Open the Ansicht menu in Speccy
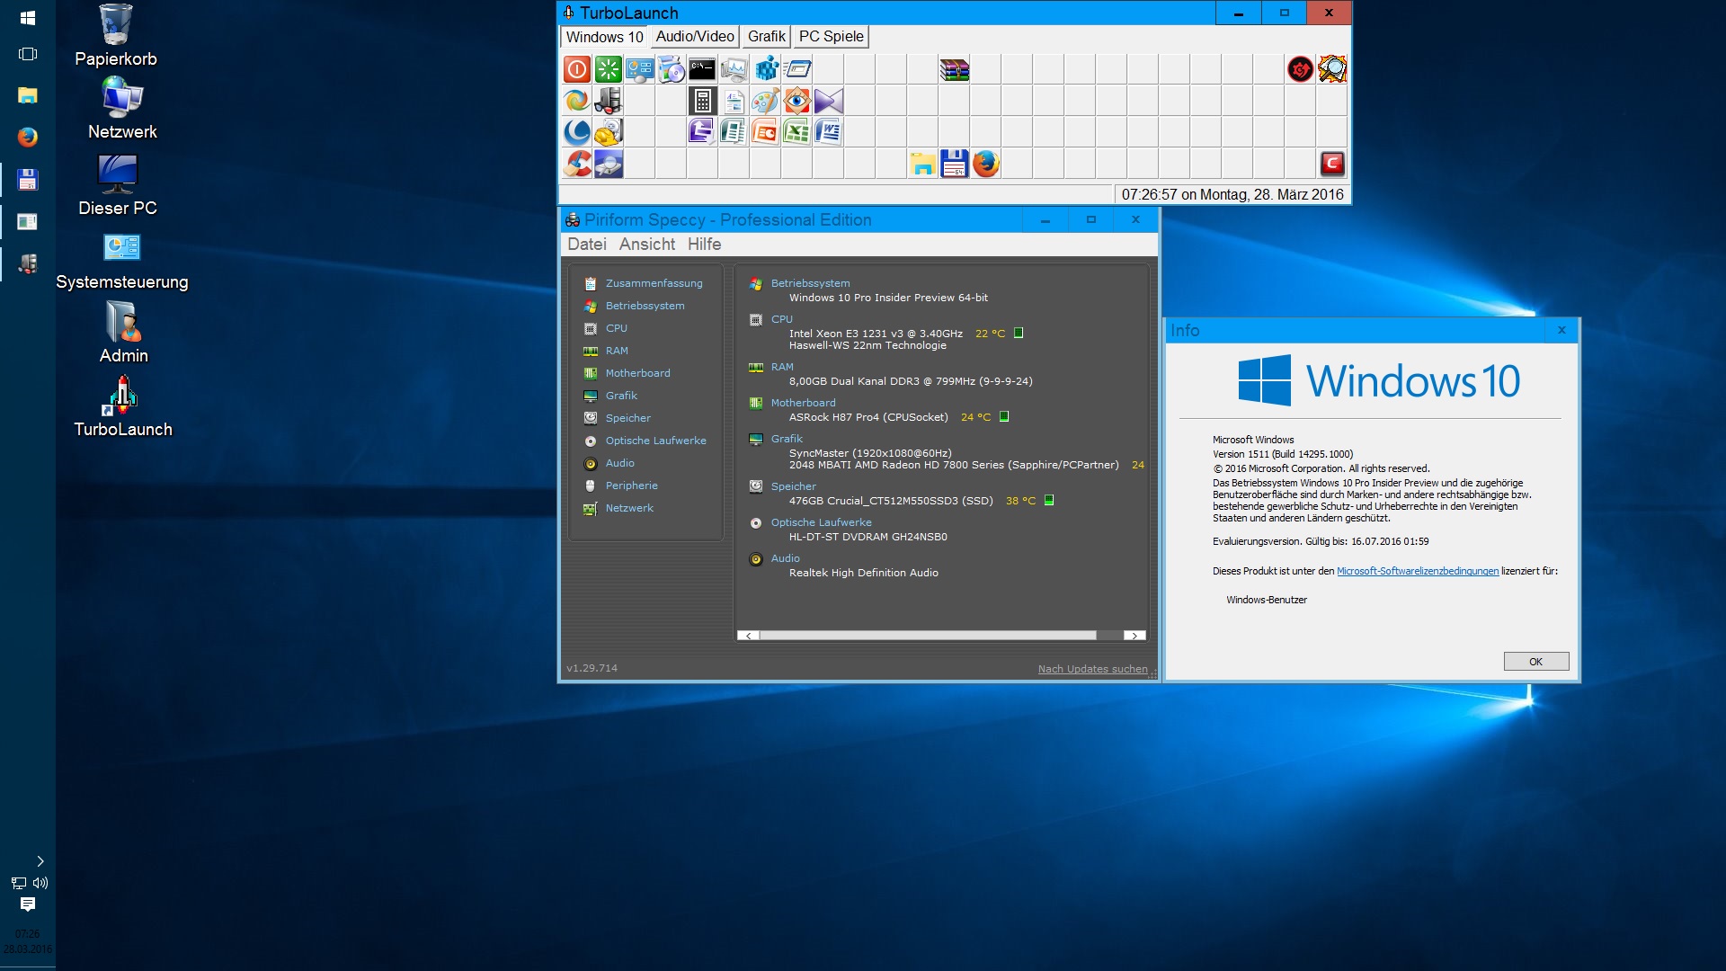Screen dimensions: 1726x971 pyautogui.click(x=646, y=245)
